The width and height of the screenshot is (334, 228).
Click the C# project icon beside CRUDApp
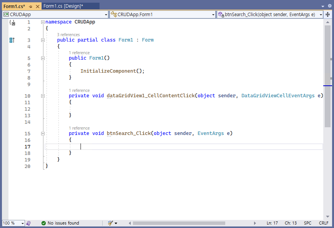[6, 15]
